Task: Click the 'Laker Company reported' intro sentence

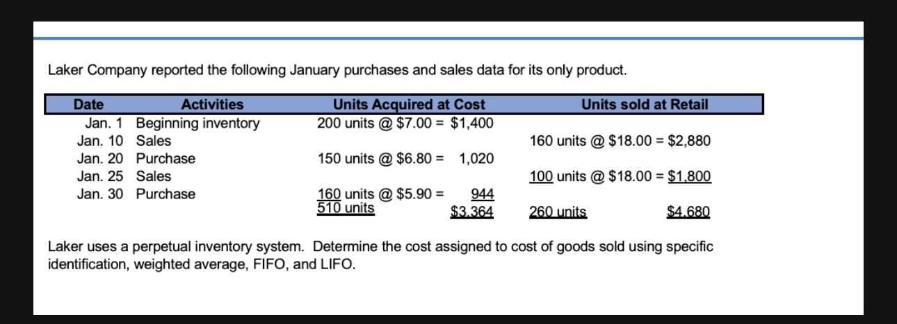Action: tap(337, 70)
